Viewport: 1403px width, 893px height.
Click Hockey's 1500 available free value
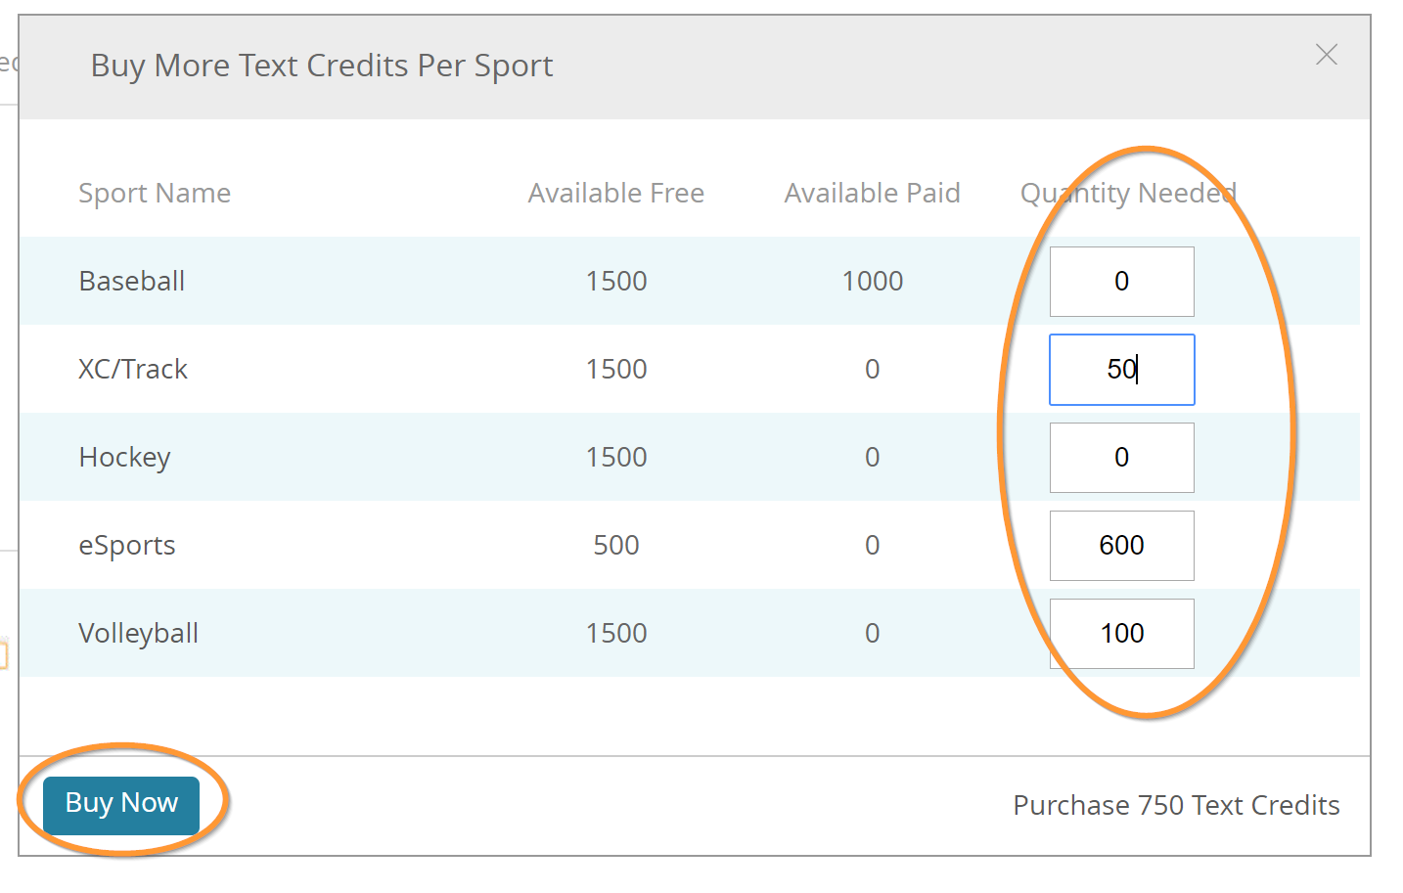[616, 458]
